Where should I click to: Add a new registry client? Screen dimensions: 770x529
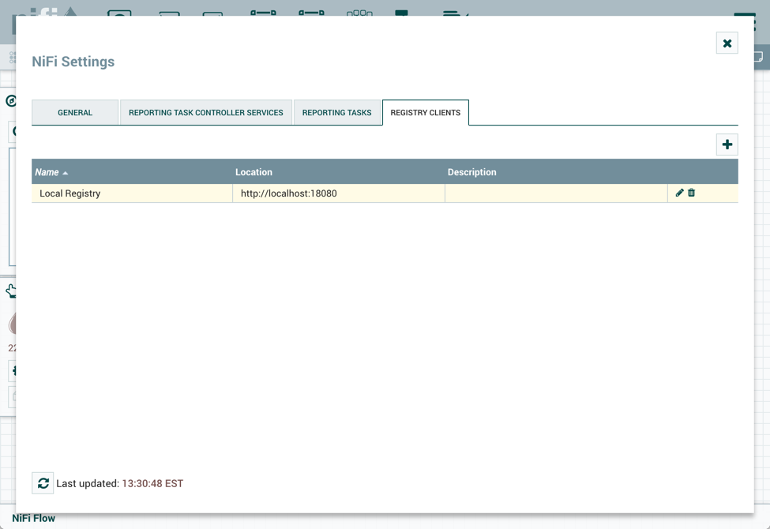point(727,144)
